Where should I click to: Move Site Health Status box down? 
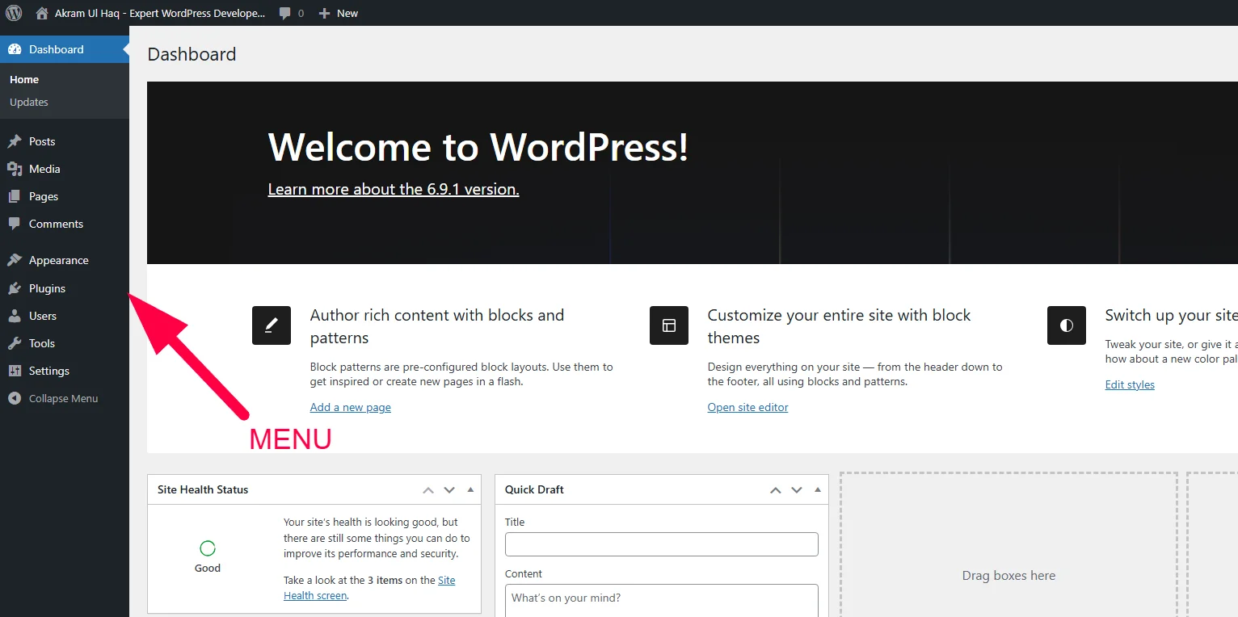[x=449, y=489]
